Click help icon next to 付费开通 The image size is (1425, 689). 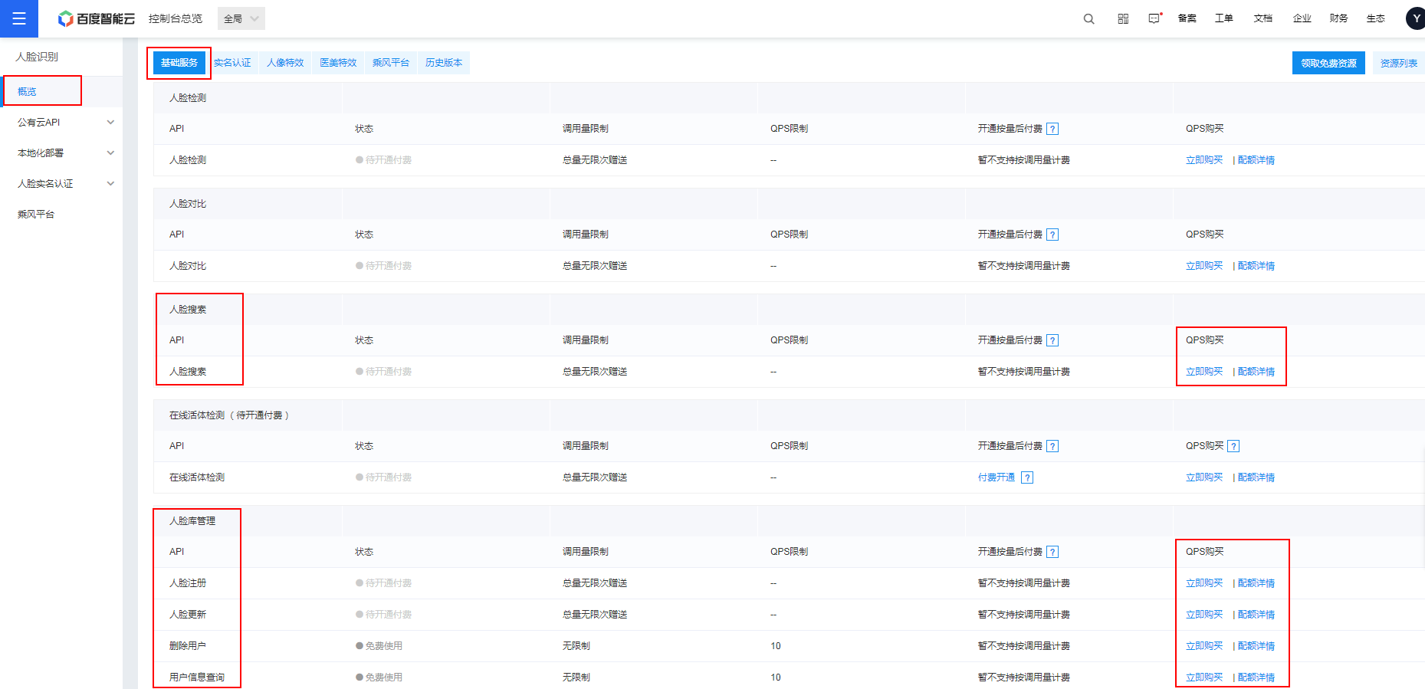tap(1027, 477)
